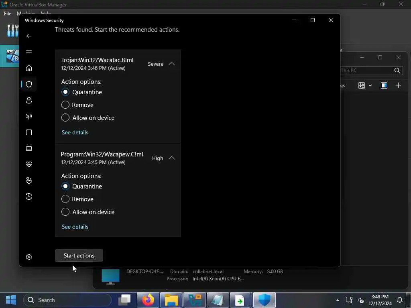
Task: Click the High severity label
Action: click(x=157, y=158)
